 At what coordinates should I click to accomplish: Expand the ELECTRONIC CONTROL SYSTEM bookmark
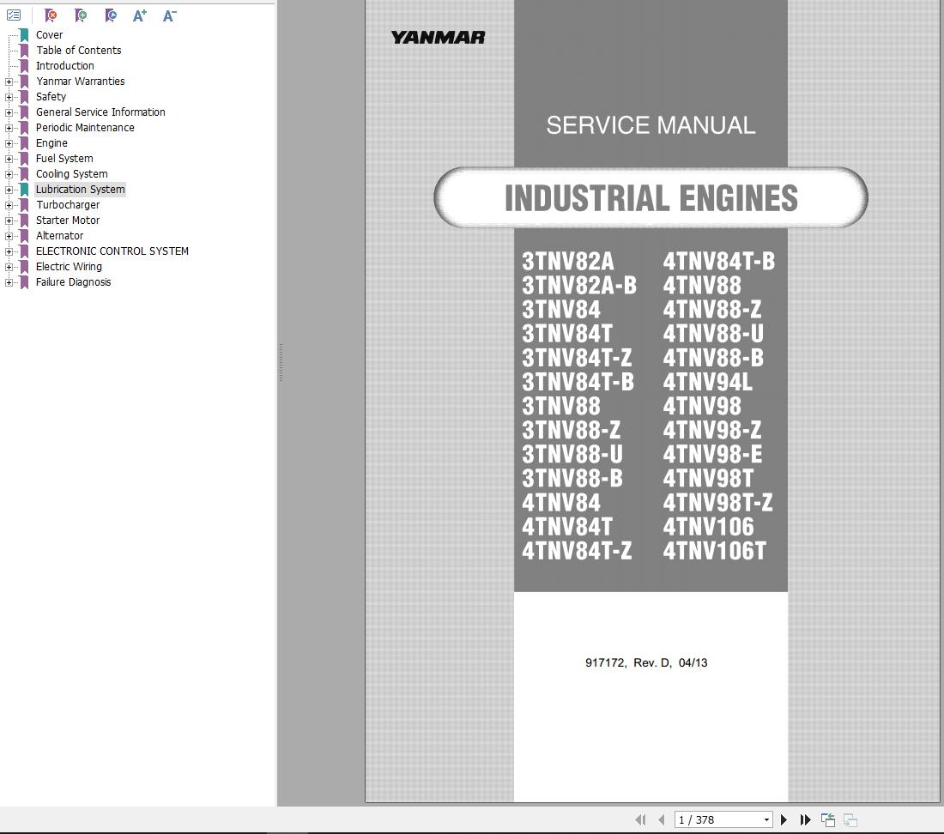click(9, 251)
